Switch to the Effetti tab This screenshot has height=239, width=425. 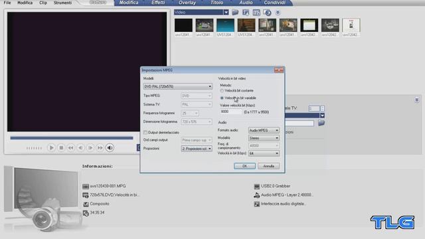coord(158,3)
